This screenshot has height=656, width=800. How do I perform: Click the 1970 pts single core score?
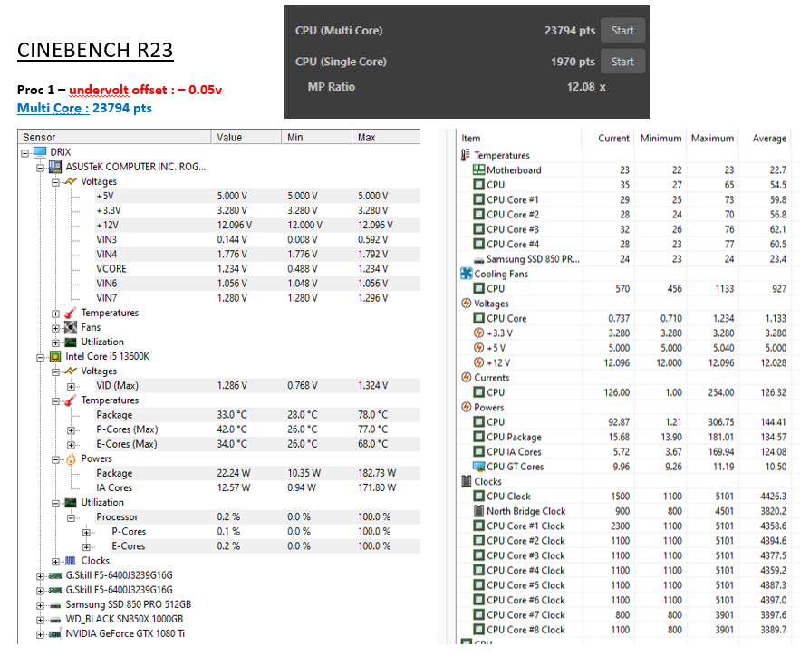(x=573, y=62)
